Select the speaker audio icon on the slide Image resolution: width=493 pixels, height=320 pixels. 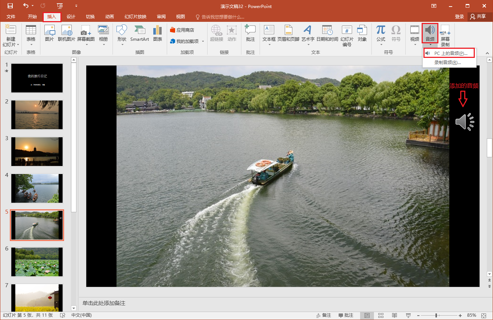(x=465, y=122)
